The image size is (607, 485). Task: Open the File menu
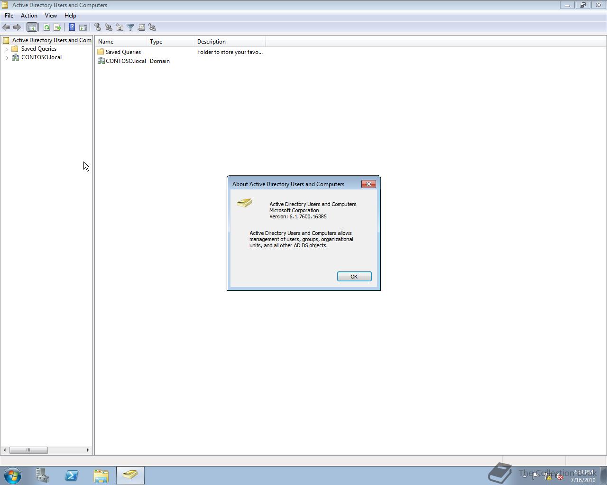point(9,16)
